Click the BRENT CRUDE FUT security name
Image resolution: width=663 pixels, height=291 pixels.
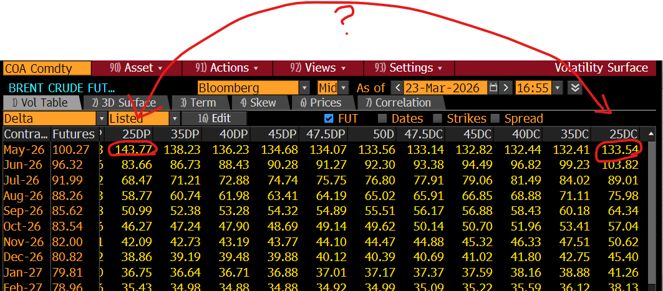coord(61,88)
